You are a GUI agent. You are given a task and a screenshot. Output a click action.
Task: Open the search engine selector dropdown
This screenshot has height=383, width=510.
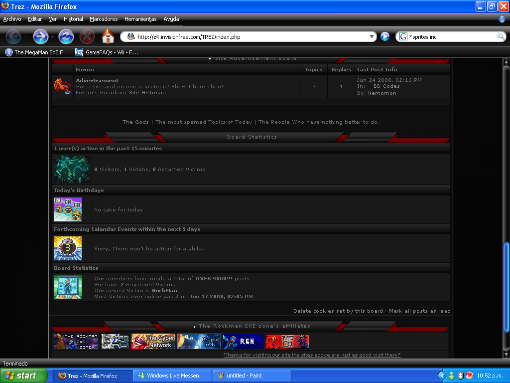pyautogui.click(x=404, y=36)
